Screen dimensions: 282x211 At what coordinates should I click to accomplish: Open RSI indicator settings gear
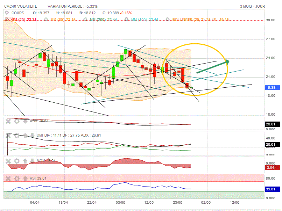point(17,178)
